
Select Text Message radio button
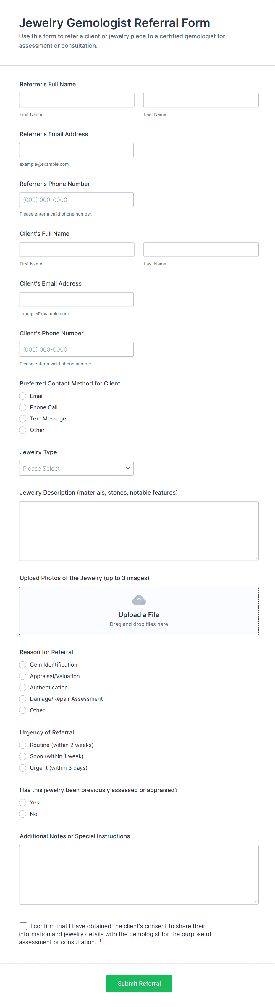[23, 419]
